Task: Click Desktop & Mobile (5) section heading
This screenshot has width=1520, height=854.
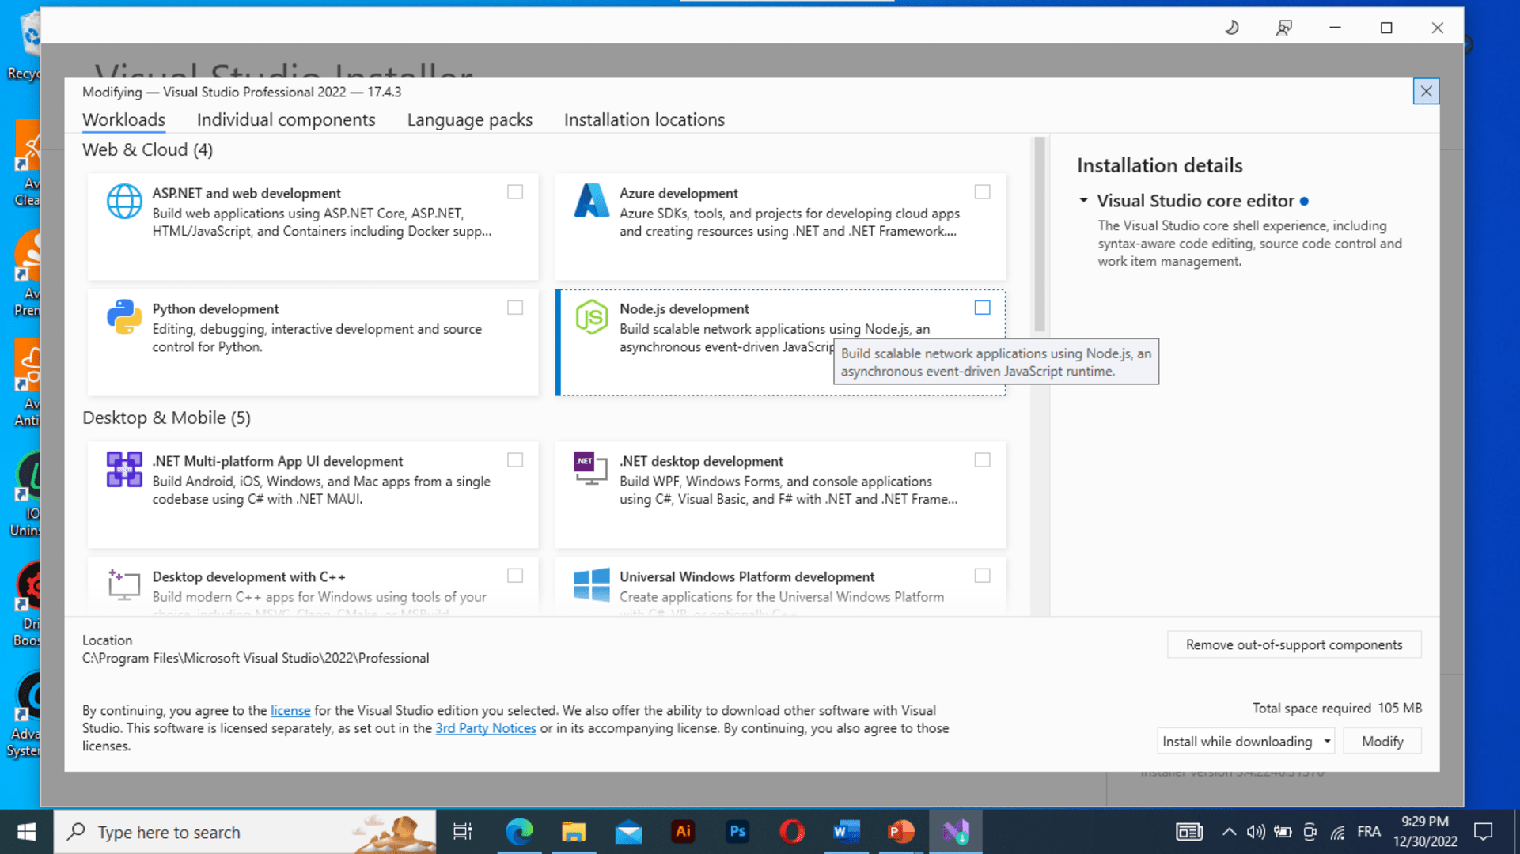Action: tap(166, 418)
